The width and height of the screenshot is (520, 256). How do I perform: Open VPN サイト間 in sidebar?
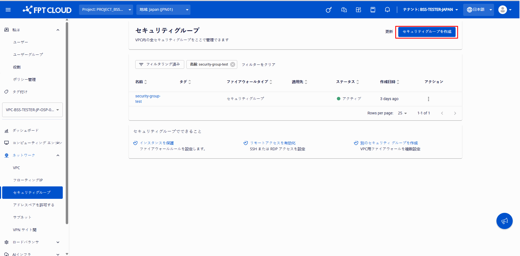click(25, 230)
